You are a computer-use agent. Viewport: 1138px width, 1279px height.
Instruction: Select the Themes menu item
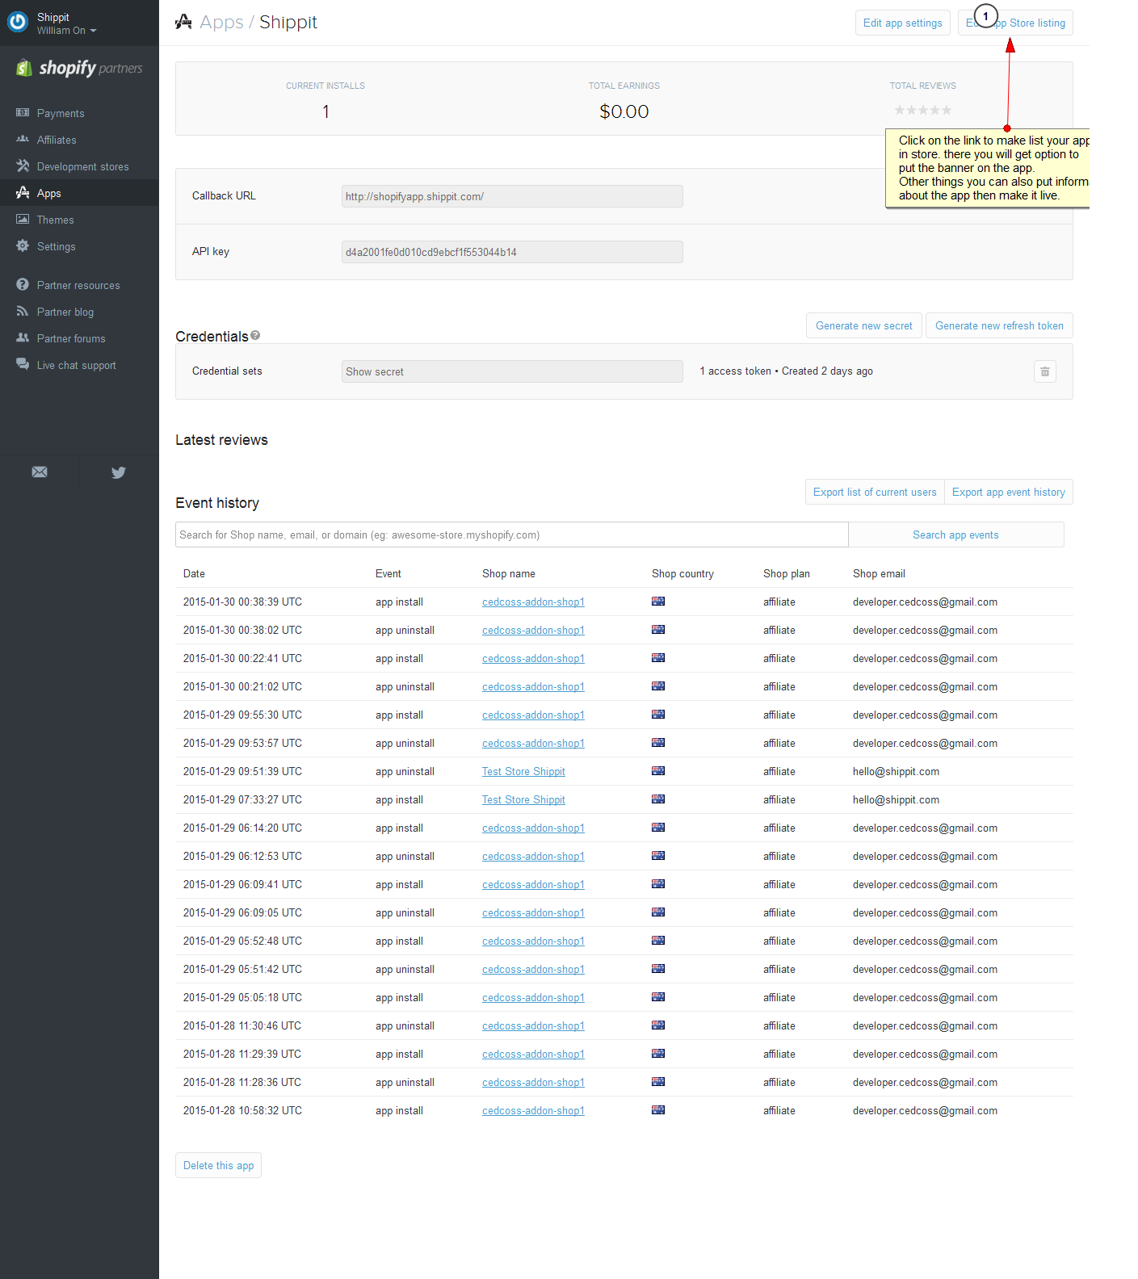(x=56, y=220)
